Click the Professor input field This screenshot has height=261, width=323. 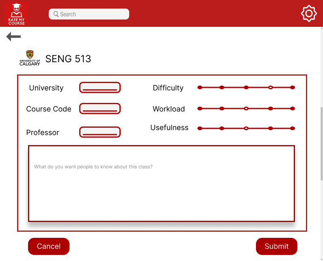pyautogui.click(x=100, y=132)
